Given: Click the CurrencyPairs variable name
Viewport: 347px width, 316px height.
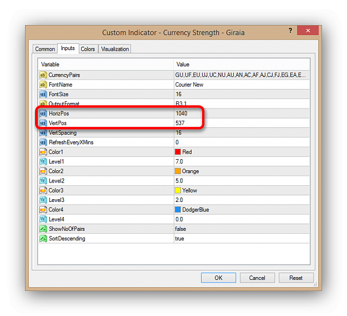Looking at the screenshot, I should click(x=64, y=75).
